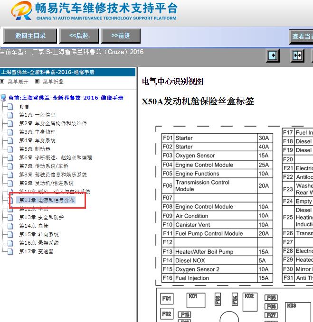Click the page icon beside 第9章
This screenshot has height=322, width=313.
[10, 183]
